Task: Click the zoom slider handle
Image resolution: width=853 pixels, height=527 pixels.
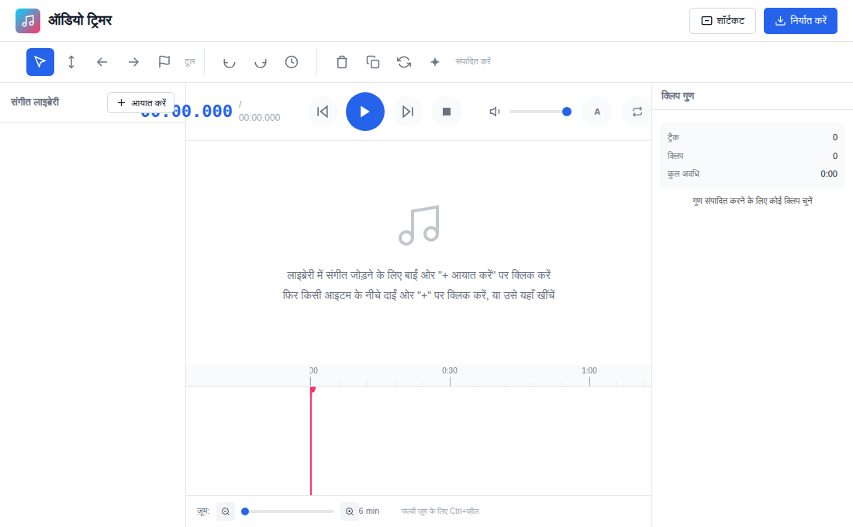Action: coord(245,511)
